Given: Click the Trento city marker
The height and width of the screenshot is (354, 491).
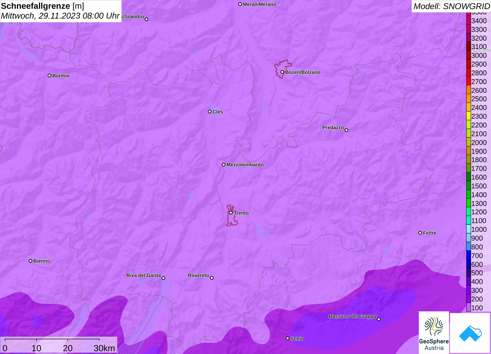Looking at the screenshot, I should [x=231, y=213].
